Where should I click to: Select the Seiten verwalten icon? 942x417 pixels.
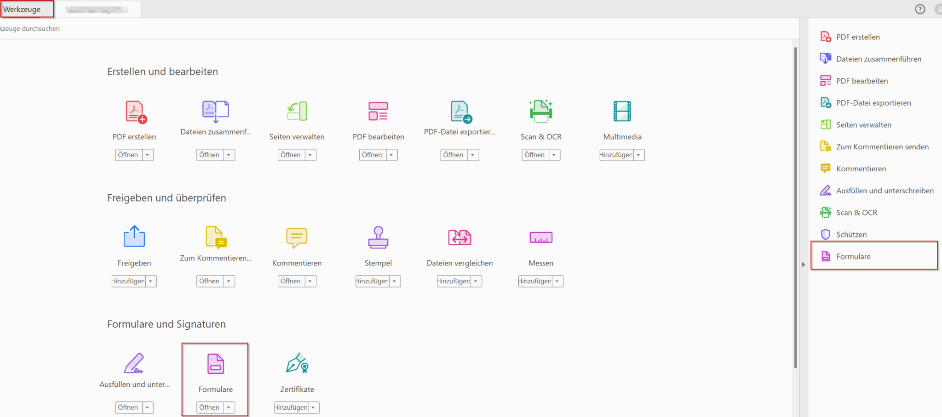(x=297, y=112)
